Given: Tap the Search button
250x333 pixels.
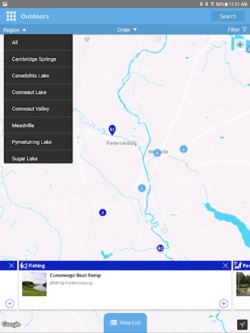Looking at the screenshot, I should [x=228, y=16].
